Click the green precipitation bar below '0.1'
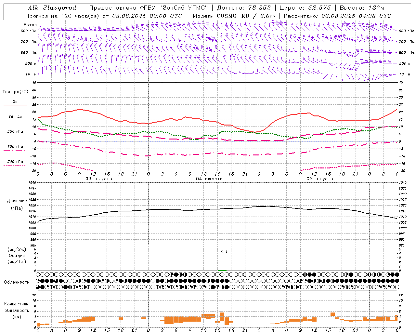Image resolution: width=416 pixels, height=333 pixels. pos(222,270)
